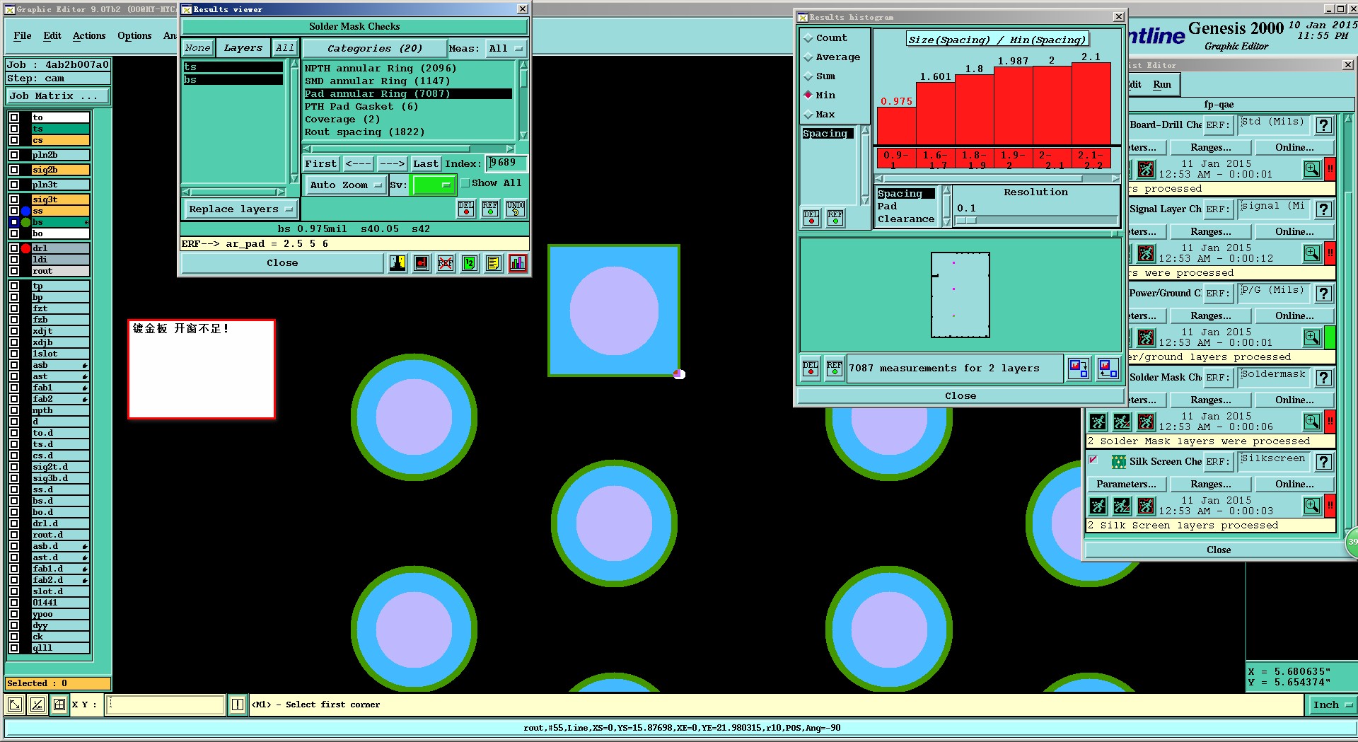
Task: Click the histogram chart icon in Results viewer
Action: coord(518,263)
